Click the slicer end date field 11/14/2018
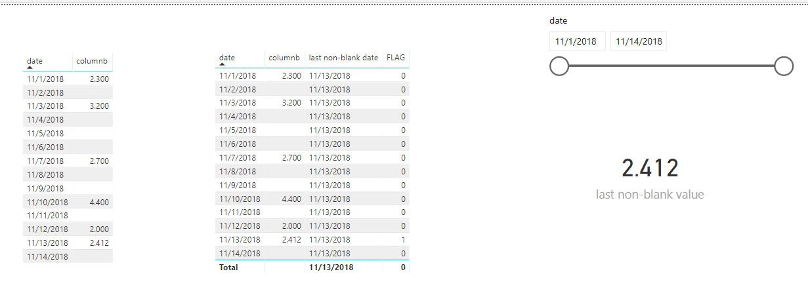Screen dimensions: 808x295 639,41
